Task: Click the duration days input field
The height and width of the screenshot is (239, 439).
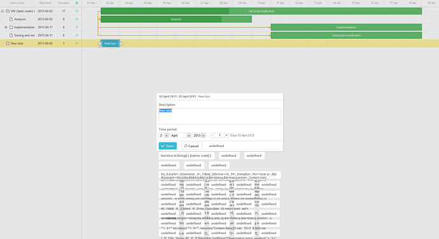Action: pos(219,135)
